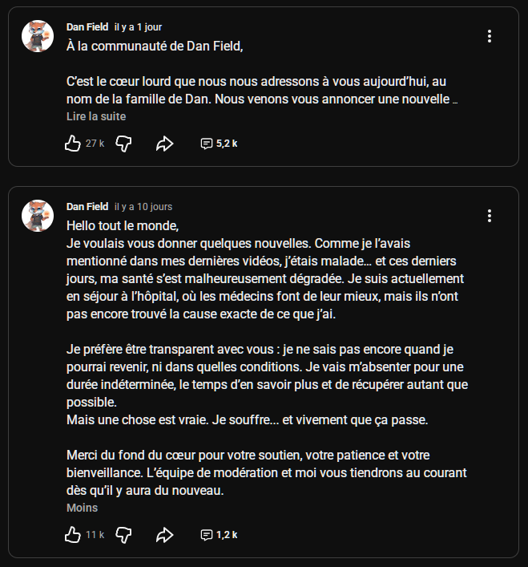Open the 5,2 k comments
This screenshot has width=528, height=567.
[x=219, y=144]
